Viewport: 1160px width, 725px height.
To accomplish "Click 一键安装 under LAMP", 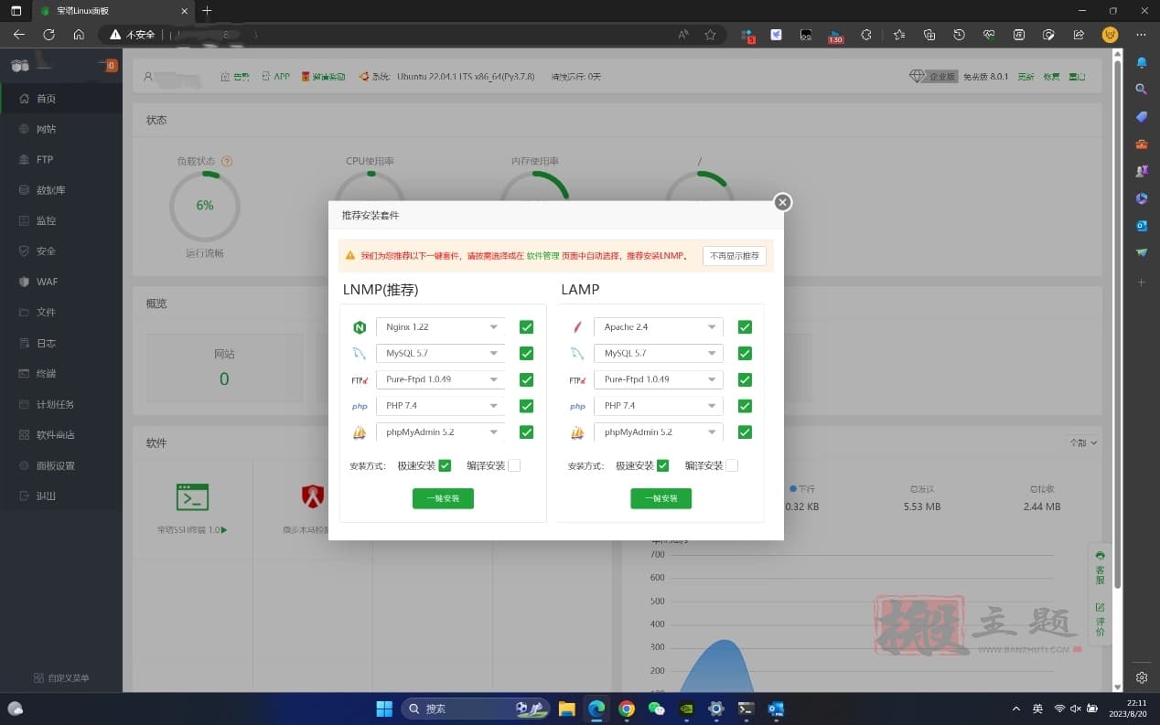I will (x=661, y=498).
